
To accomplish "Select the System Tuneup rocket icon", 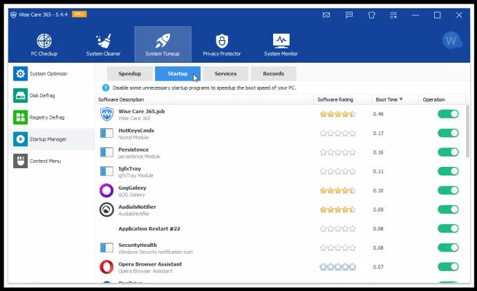I will (x=163, y=41).
